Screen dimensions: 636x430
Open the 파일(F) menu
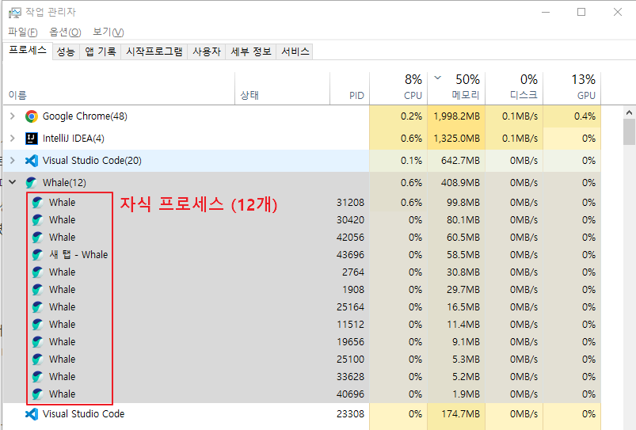(x=22, y=32)
